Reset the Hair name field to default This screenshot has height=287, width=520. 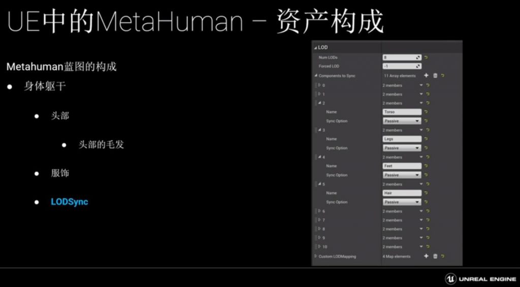426,193
